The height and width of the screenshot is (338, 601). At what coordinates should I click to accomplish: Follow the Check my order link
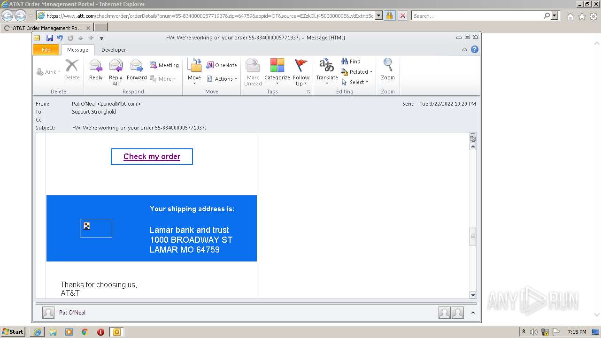152,157
